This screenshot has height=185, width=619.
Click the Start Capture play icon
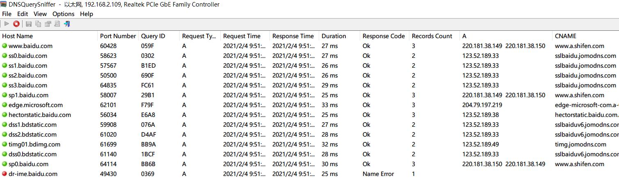7,24
